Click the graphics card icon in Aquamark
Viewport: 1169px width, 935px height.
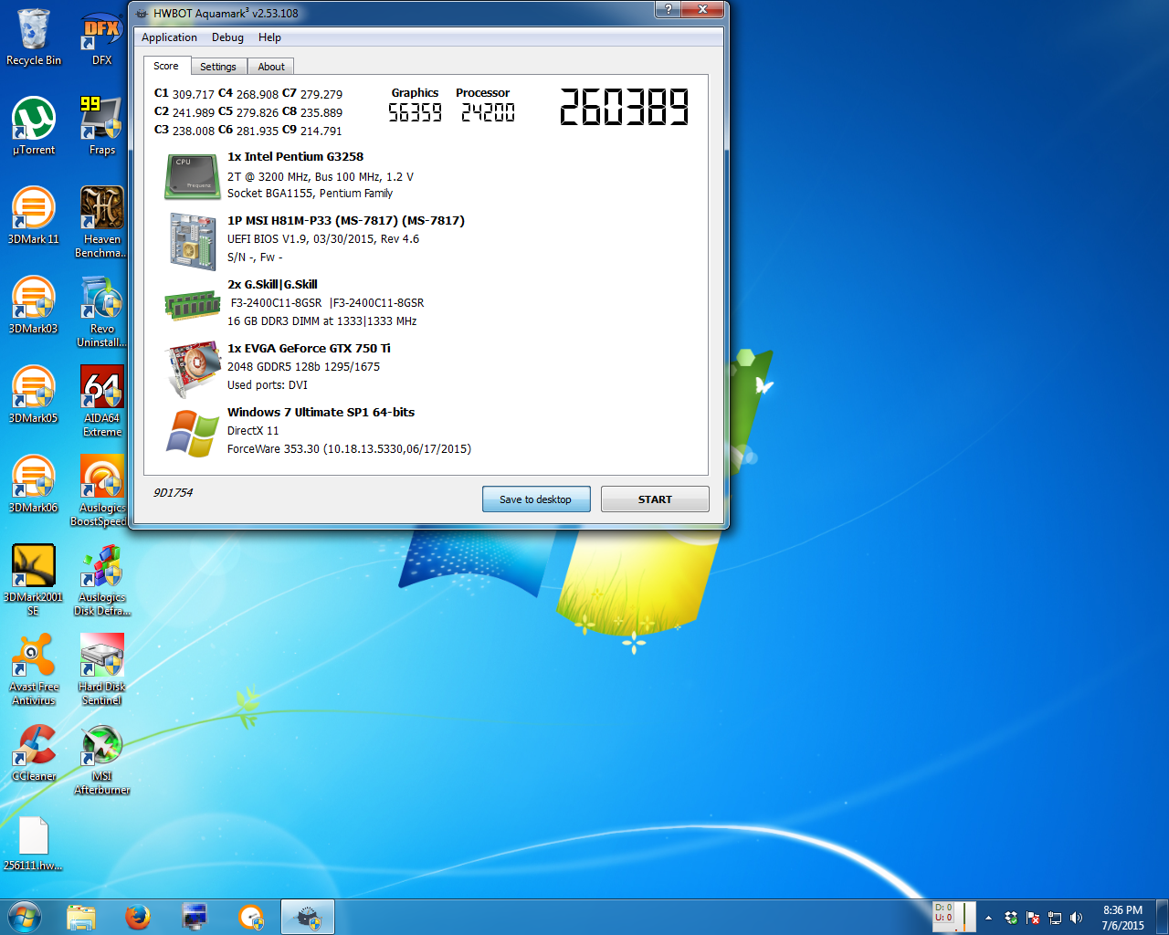193,369
